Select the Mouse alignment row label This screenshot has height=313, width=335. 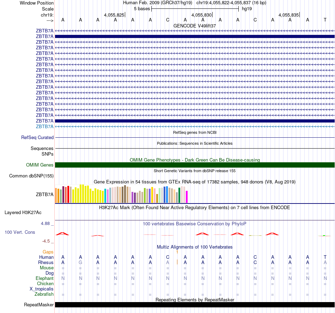47,268
